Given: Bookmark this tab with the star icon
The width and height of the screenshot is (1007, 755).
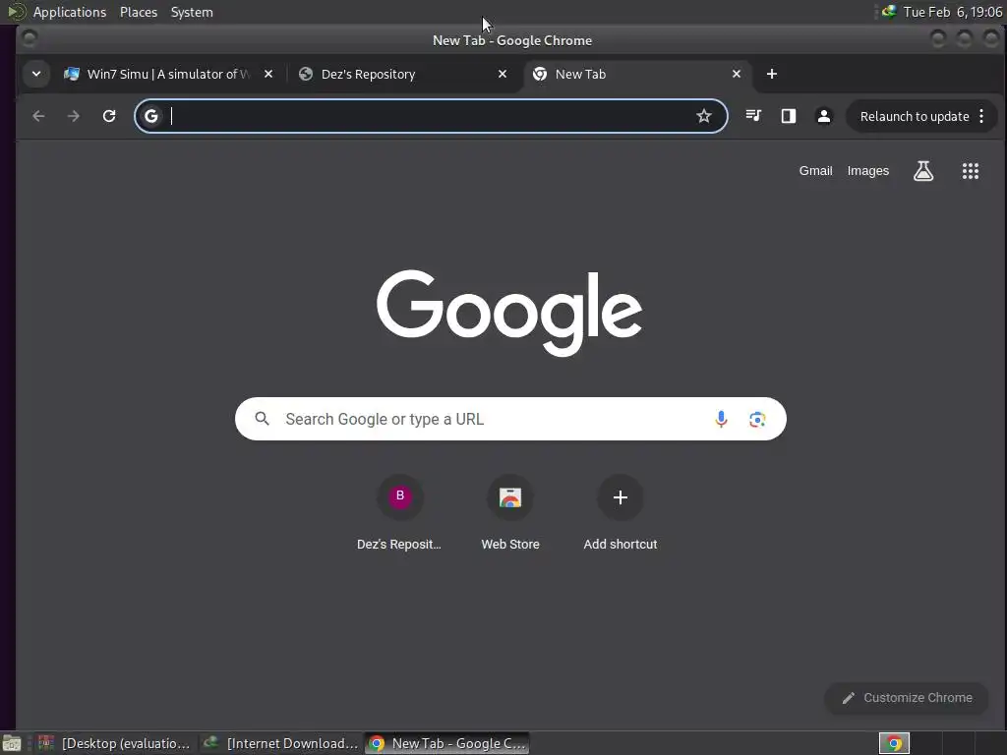Looking at the screenshot, I should click(x=704, y=116).
